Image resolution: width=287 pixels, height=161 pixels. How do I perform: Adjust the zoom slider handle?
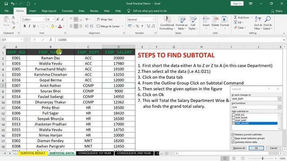tap(262, 158)
